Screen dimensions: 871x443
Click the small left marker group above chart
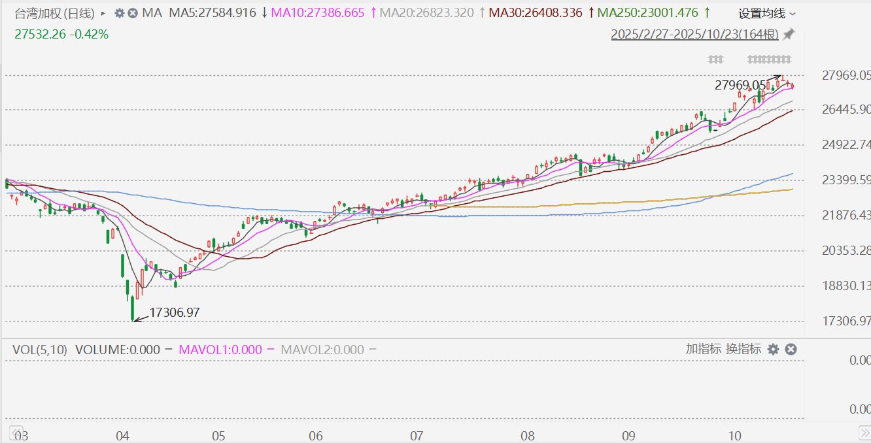click(715, 59)
